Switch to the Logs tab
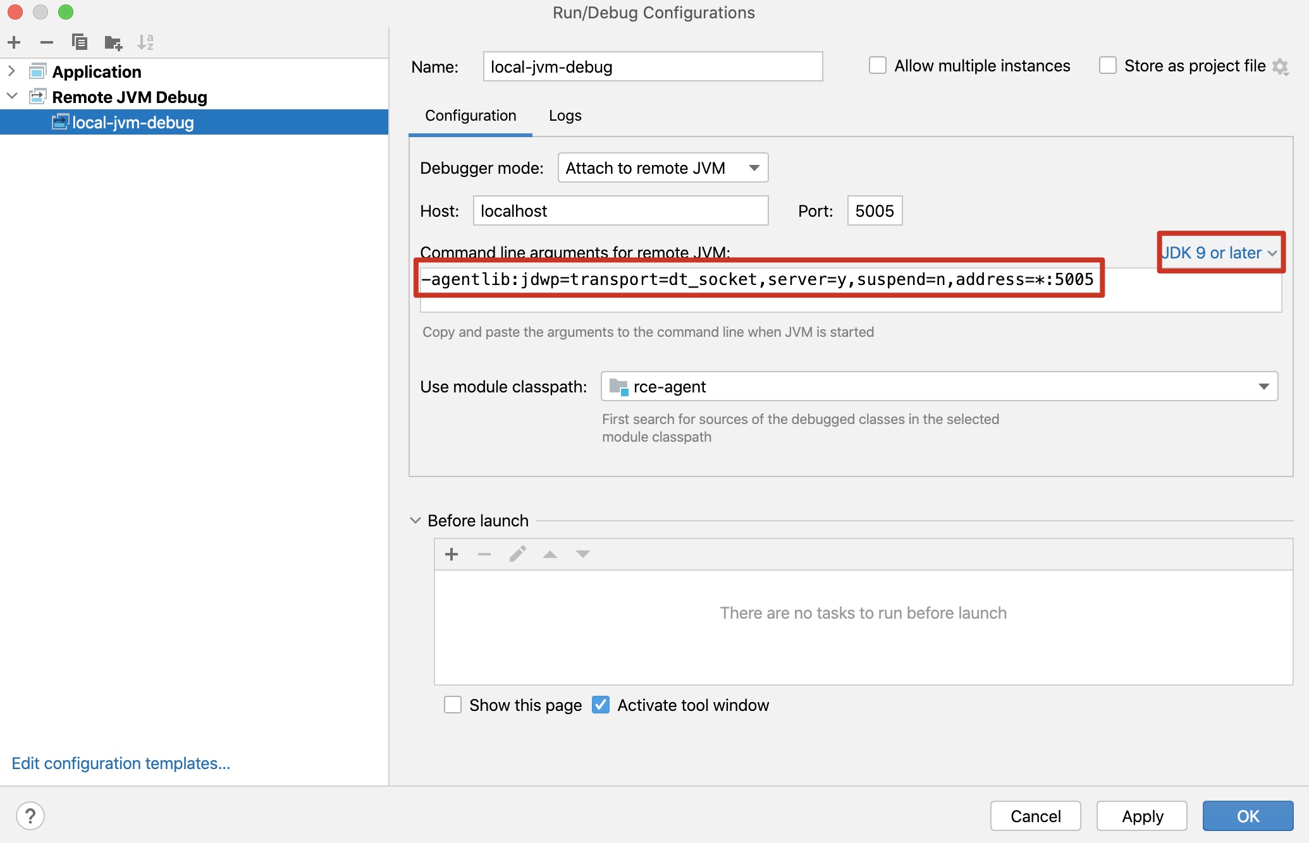The width and height of the screenshot is (1309, 843). [x=565, y=116]
